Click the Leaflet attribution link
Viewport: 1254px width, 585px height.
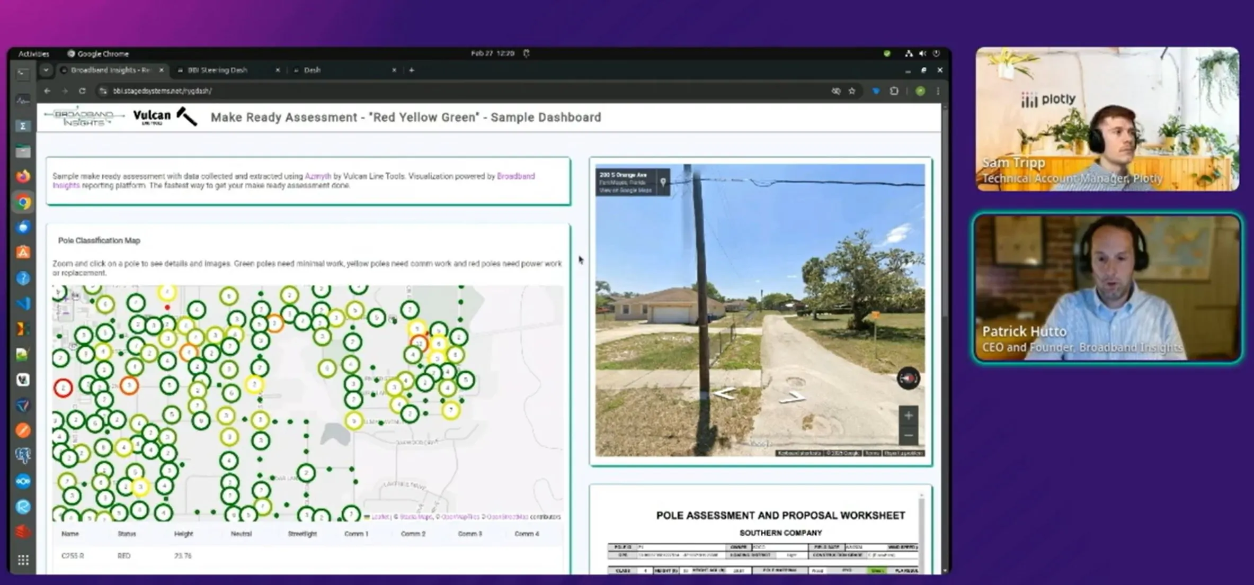pyautogui.click(x=380, y=517)
